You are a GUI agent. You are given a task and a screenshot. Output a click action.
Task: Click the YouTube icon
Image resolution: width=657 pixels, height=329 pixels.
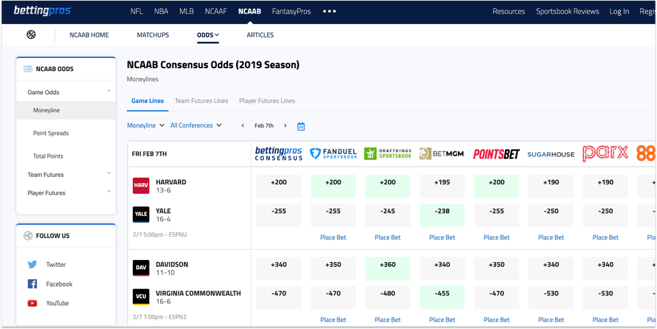[32, 304]
